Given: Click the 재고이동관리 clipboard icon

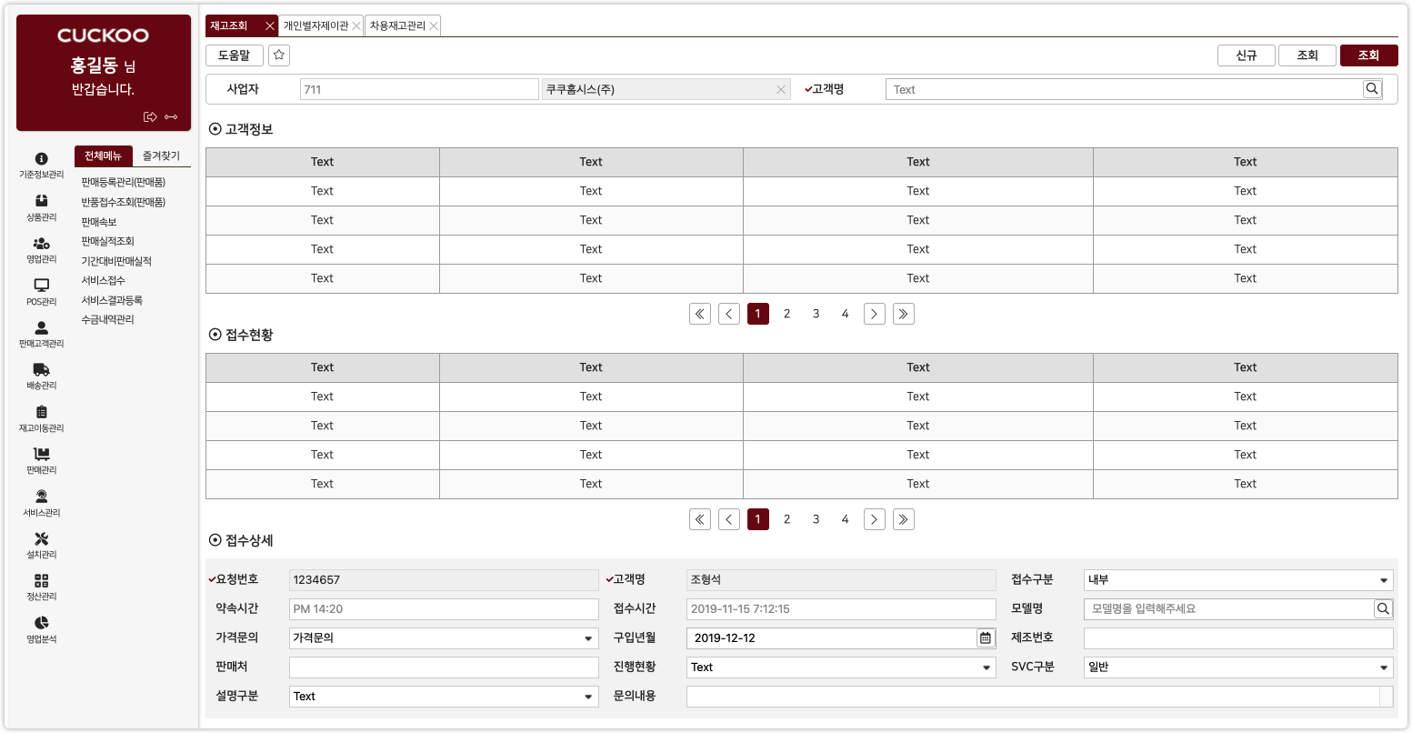Looking at the screenshot, I should click(x=41, y=410).
